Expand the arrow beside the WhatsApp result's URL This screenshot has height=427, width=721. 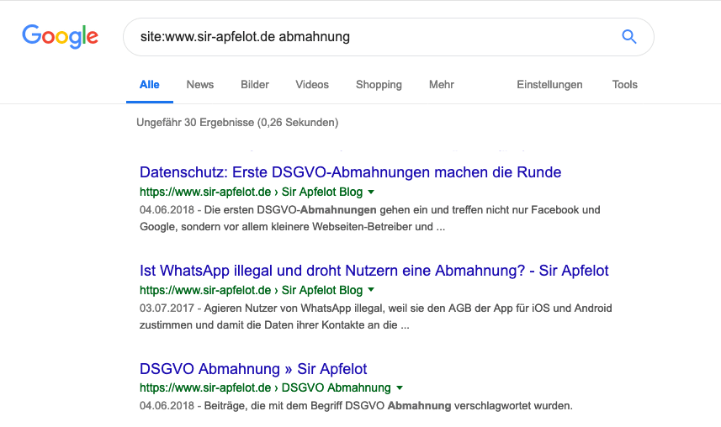click(372, 291)
